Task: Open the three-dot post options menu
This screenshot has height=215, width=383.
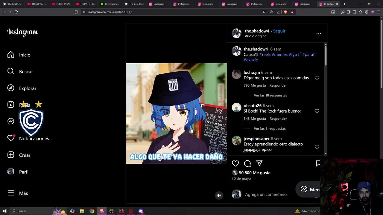Action: pos(319,33)
